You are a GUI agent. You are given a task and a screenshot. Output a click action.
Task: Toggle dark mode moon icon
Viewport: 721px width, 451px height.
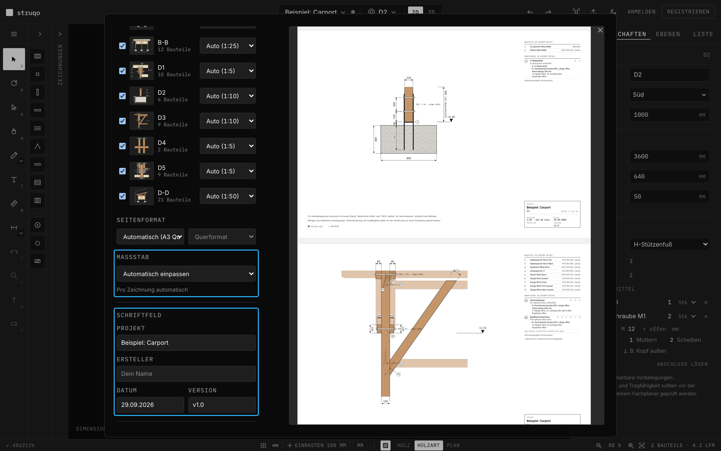coord(613,12)
